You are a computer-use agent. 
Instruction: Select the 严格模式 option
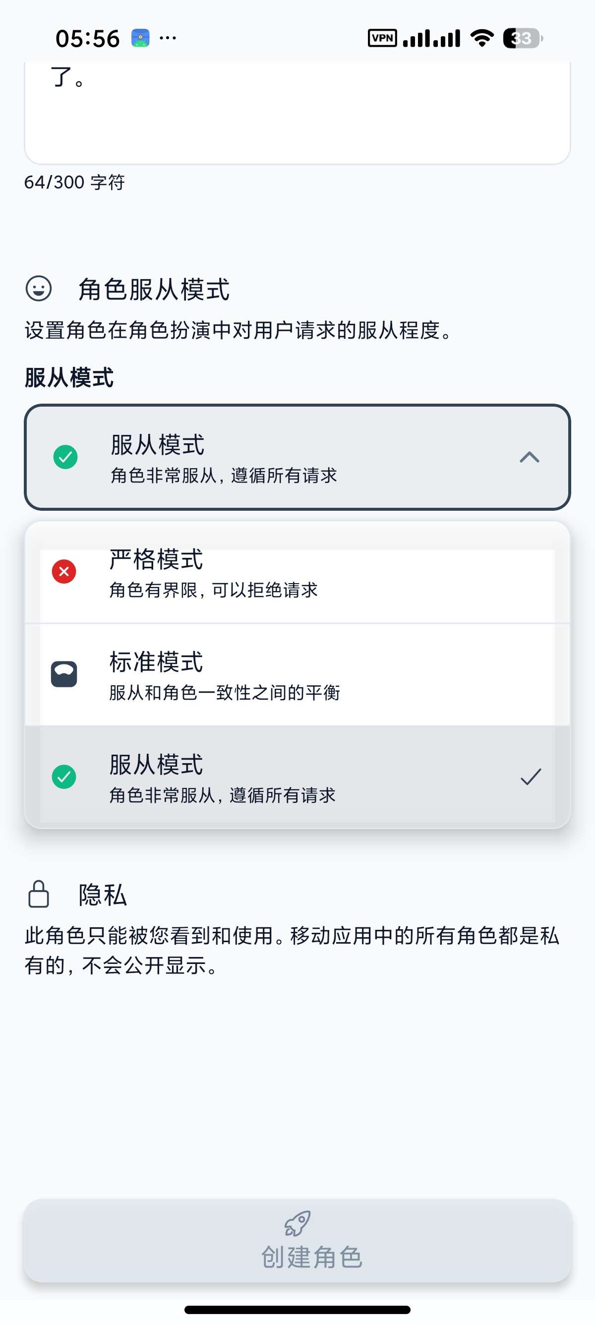click(297, 573)
